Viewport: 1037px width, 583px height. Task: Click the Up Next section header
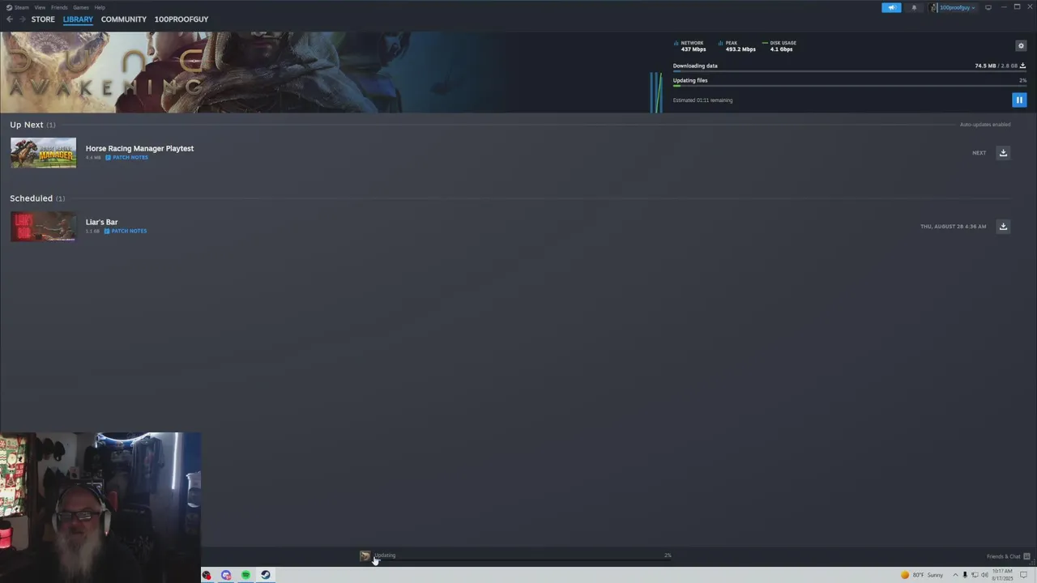32,125
